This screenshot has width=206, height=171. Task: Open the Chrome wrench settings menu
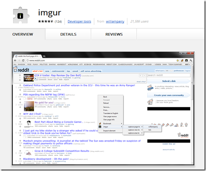[x=191, y=60]
